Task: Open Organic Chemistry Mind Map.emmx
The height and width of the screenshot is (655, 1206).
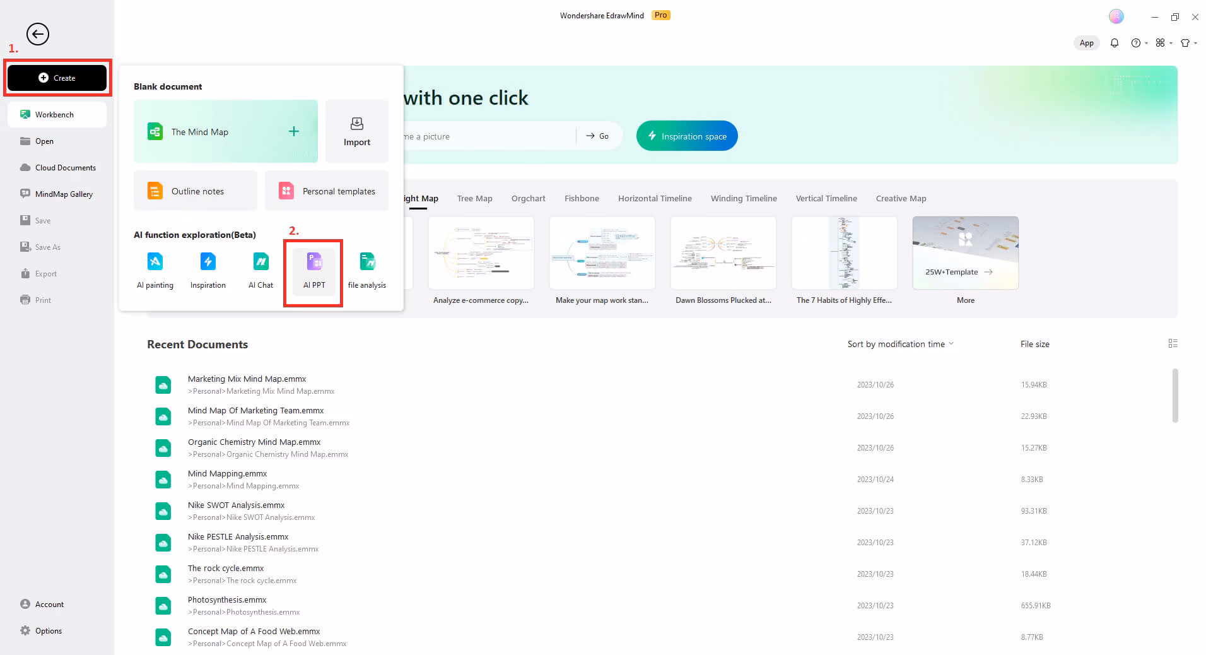Action: (x=254, y=442)
